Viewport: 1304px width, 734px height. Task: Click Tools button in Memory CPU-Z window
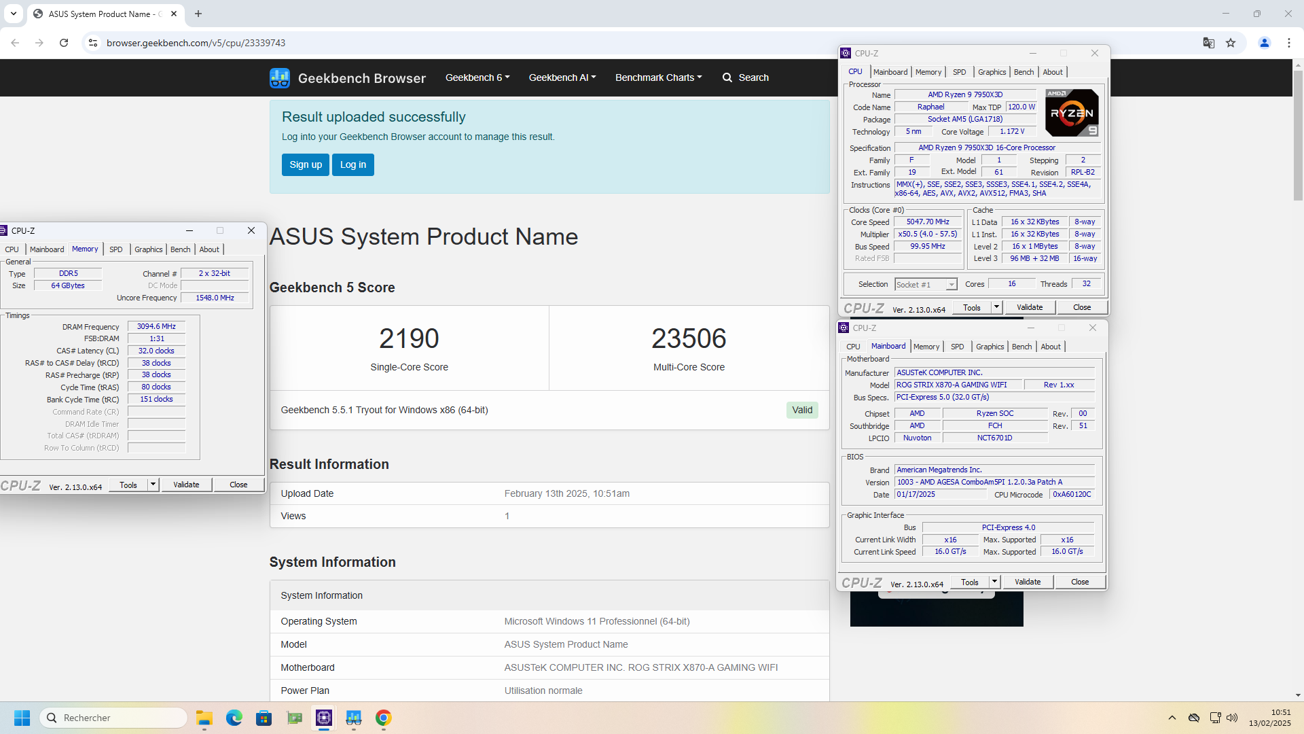tap(128, 485)
